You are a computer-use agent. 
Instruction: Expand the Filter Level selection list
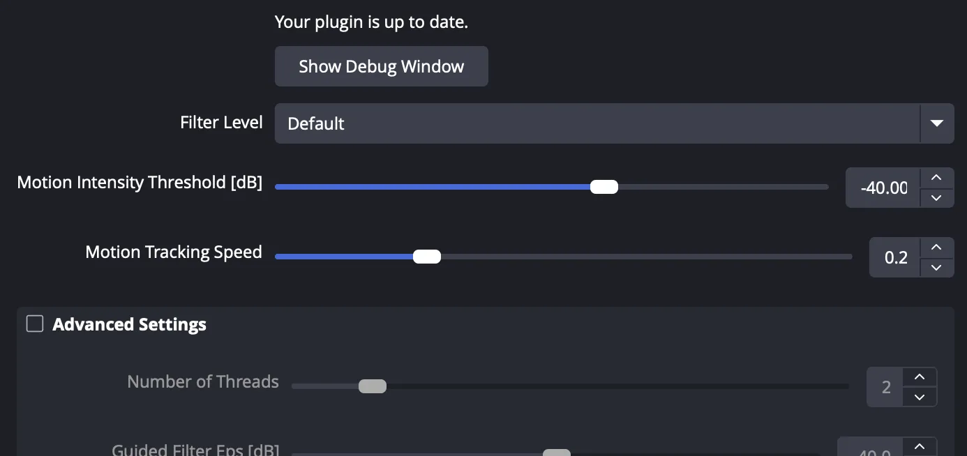(937, 123)
